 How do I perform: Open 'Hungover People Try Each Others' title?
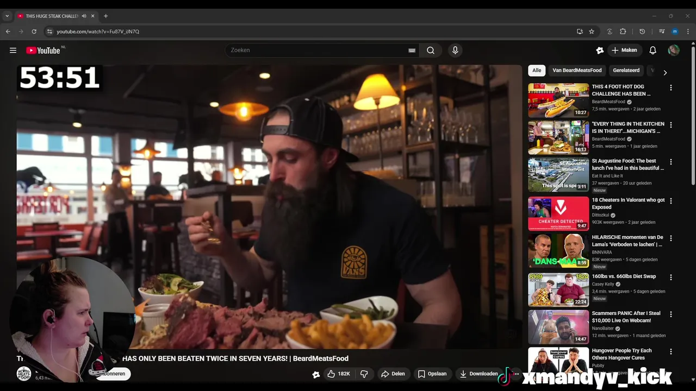tap(622, 354)
